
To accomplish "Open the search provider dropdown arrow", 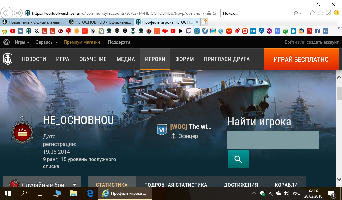I will 301,13.
